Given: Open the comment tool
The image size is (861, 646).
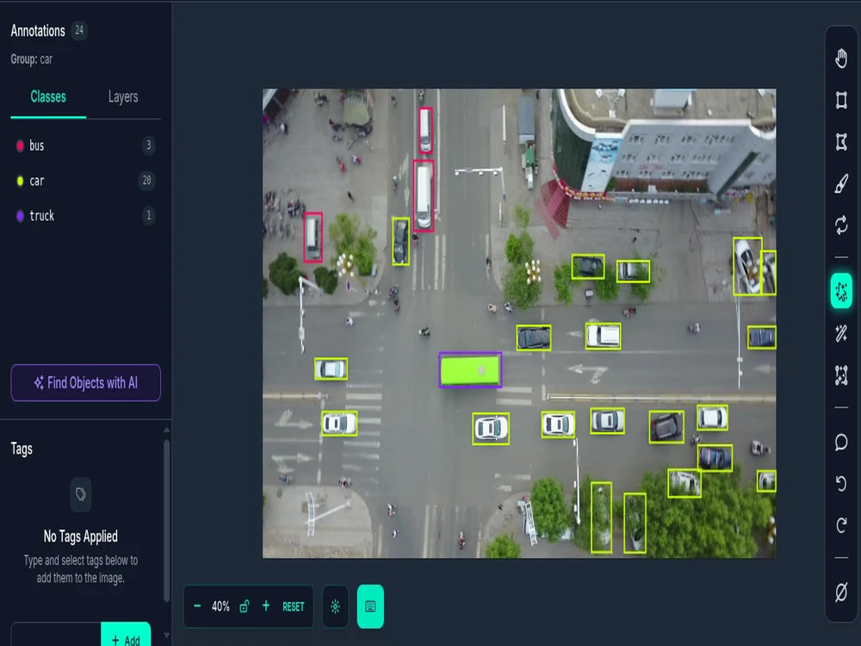Looking at the screenshot, I should tap(840, 442).
